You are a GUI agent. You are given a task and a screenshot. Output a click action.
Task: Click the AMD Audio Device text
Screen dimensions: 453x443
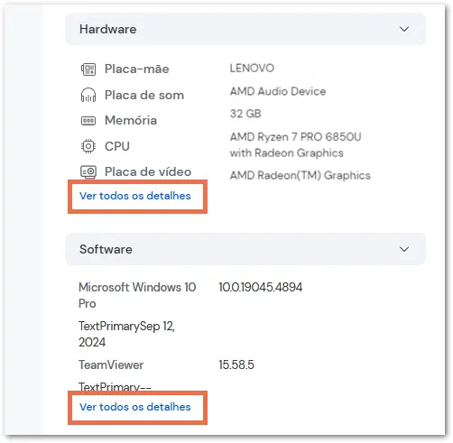pos(278,91)
